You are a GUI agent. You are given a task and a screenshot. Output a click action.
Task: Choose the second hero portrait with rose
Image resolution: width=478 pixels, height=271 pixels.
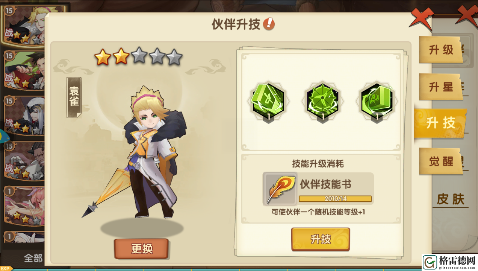coord(24,70)
